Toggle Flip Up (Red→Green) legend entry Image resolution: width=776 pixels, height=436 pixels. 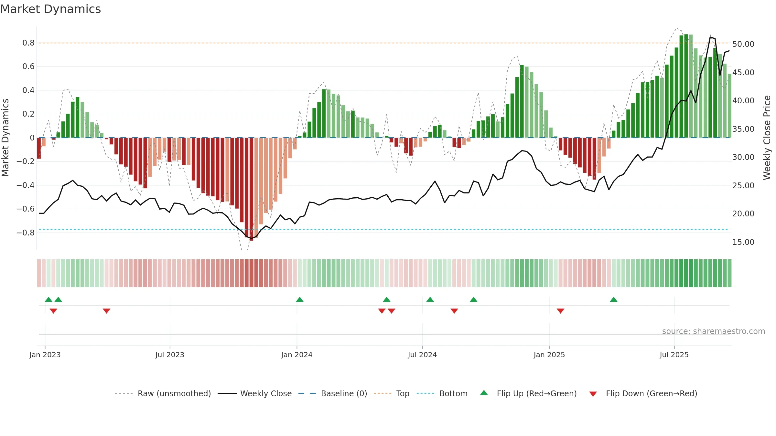pyautogui.click(x=528, y=393)
